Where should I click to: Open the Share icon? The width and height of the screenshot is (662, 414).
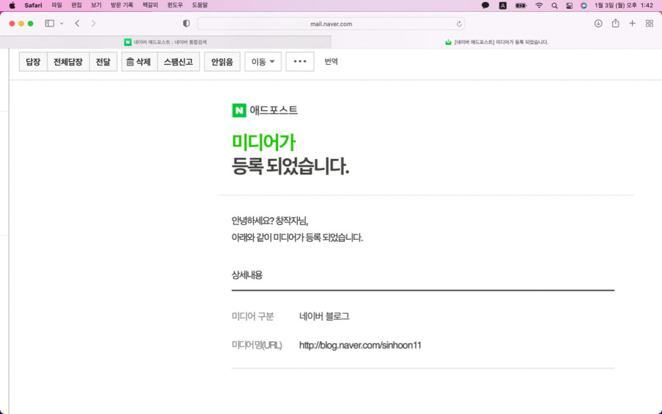click(616, 24)
